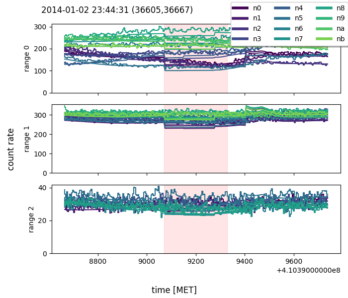Click the n4 legend color line
Viewport: 348px width, 298px height.
[282, 8]
